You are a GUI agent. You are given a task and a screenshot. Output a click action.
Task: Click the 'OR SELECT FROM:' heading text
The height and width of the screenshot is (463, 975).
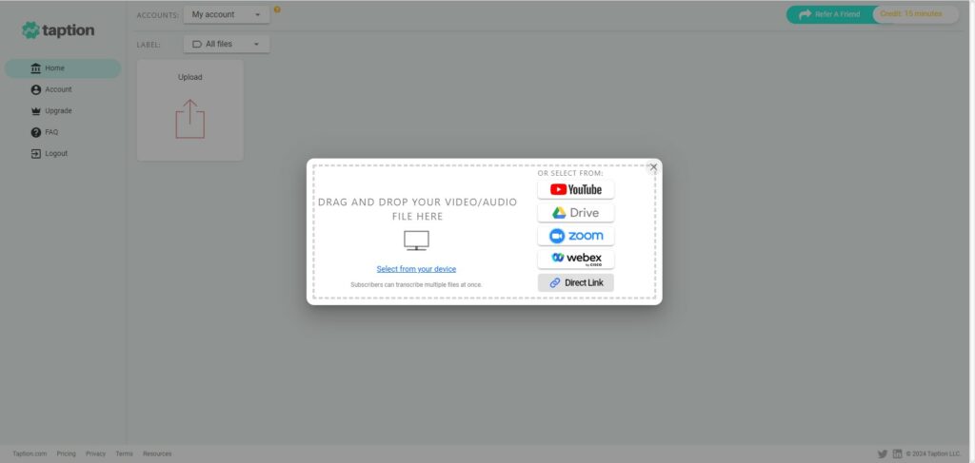pyautogui.click(x=570, y=173)
